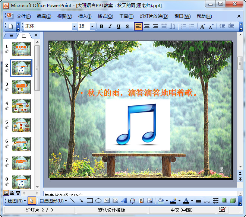The height and width of the screenshot is (217, 246).
Task: Click animation star icon under slide 5
Action: click(x=7, y=127)
